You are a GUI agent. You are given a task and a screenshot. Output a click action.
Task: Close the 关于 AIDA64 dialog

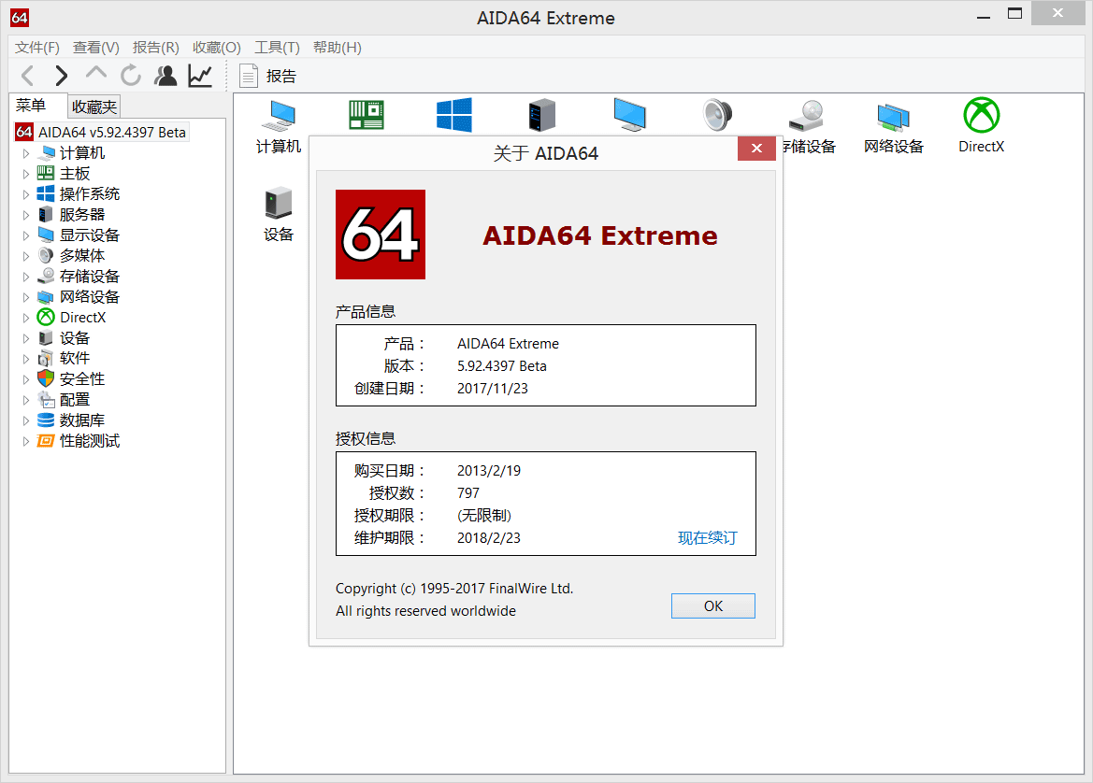756,149
